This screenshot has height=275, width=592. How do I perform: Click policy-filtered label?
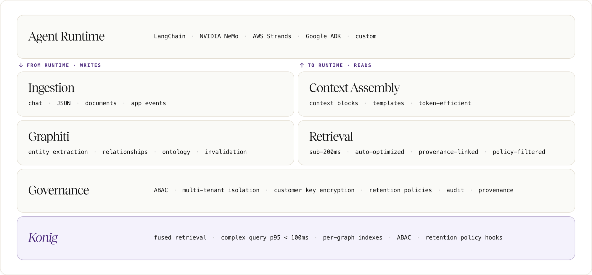click(519, 152)
